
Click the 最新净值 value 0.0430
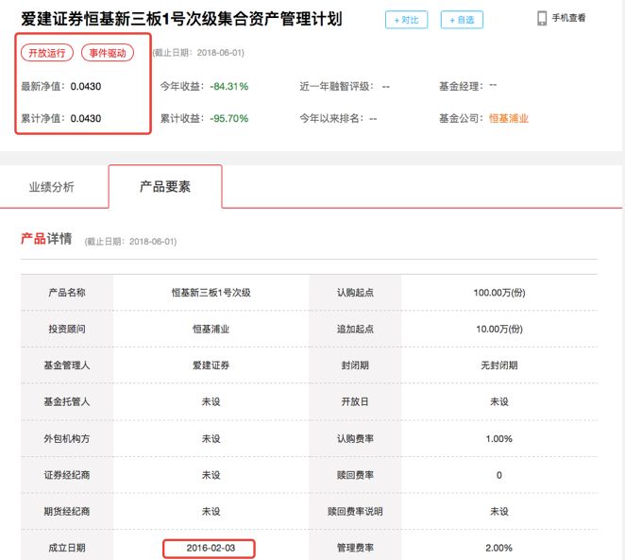coord(86,87)
